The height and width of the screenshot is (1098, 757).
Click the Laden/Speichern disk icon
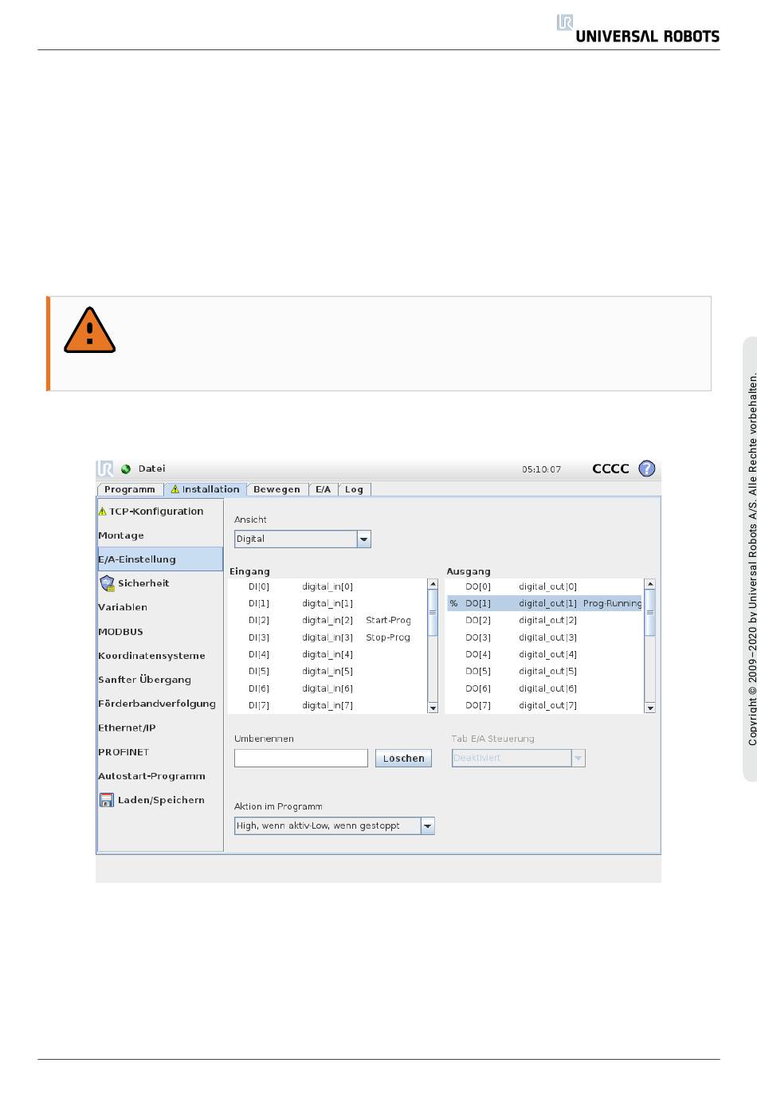[x=107, y=800]
